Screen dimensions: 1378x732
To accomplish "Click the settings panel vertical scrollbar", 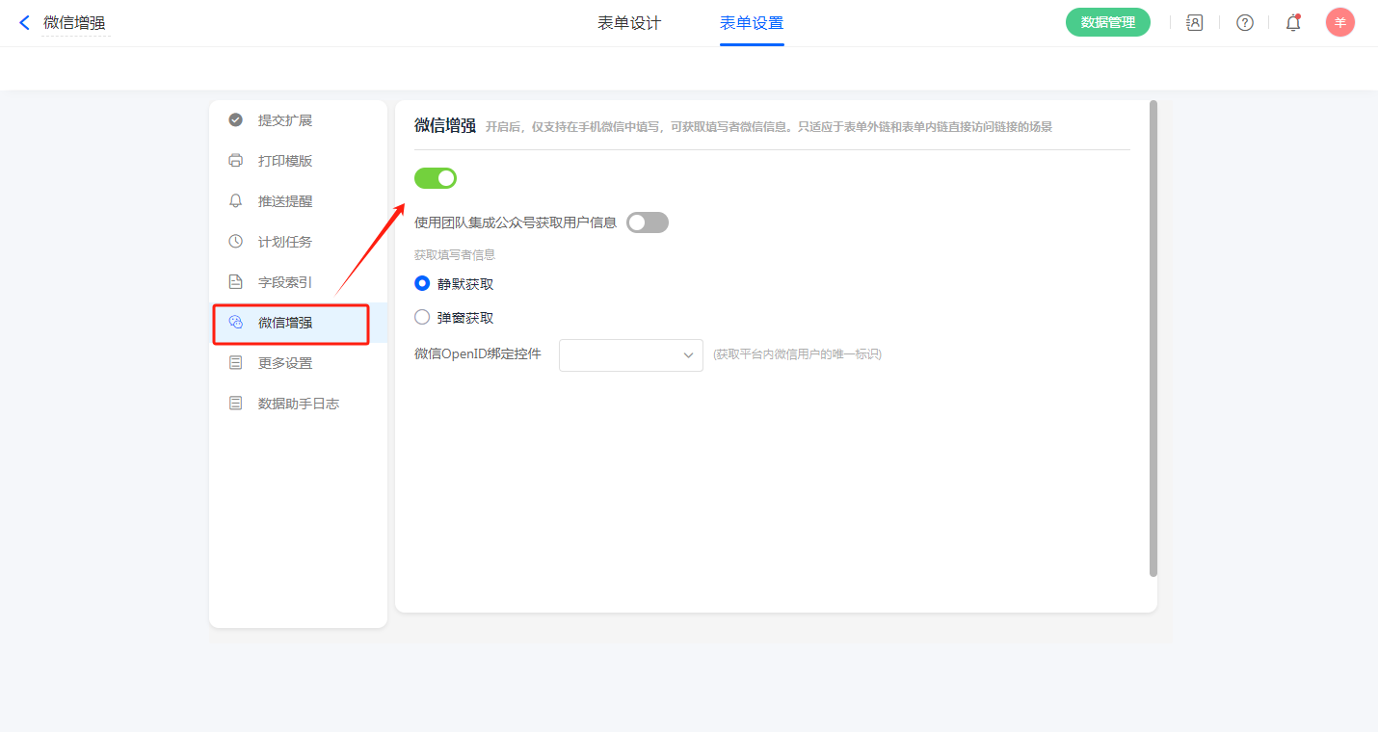I will point(1153,337).
